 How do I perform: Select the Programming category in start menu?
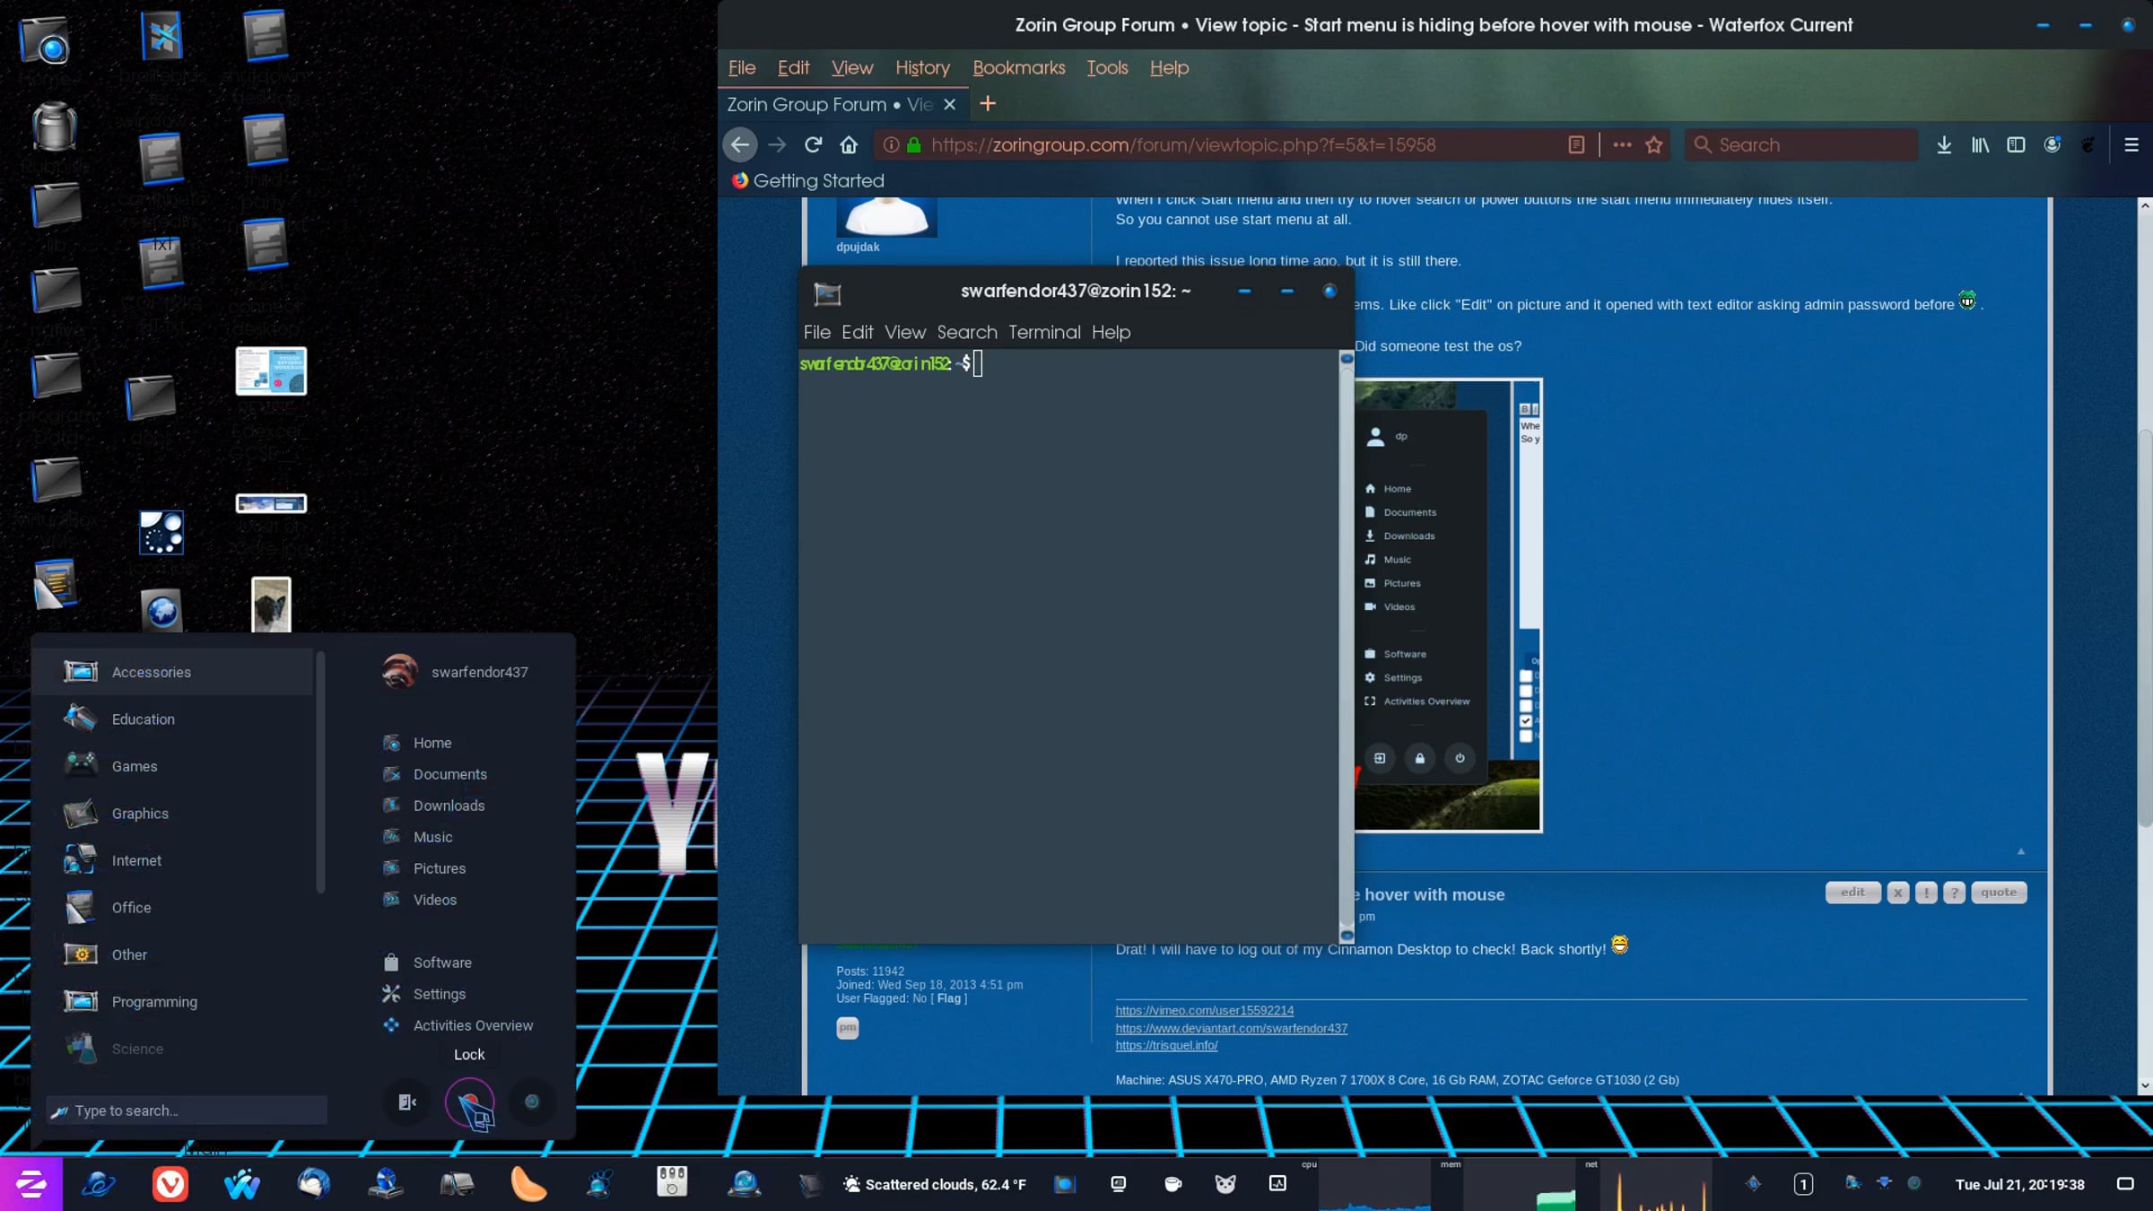(171, 1002)
